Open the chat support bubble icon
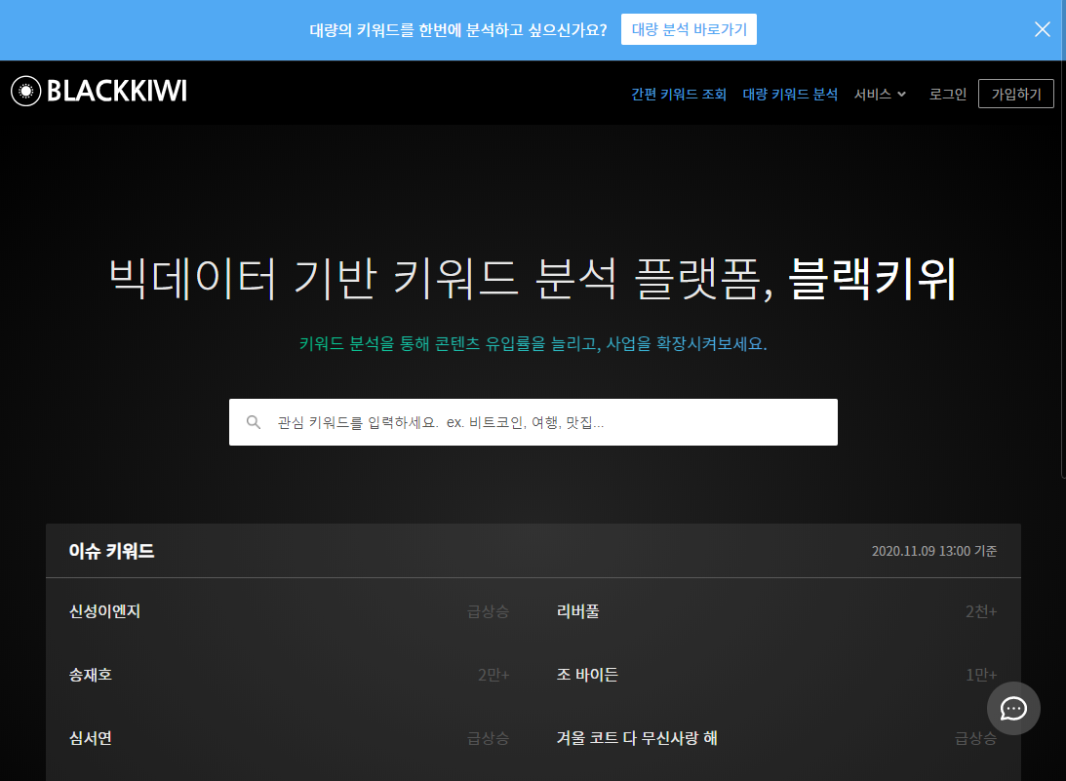Image resolution: width=1066 pixels, height=781 pixels. [x=1013, y=708]
